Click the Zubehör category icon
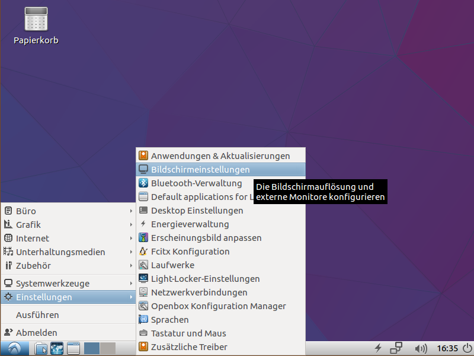 coord(8,265)
